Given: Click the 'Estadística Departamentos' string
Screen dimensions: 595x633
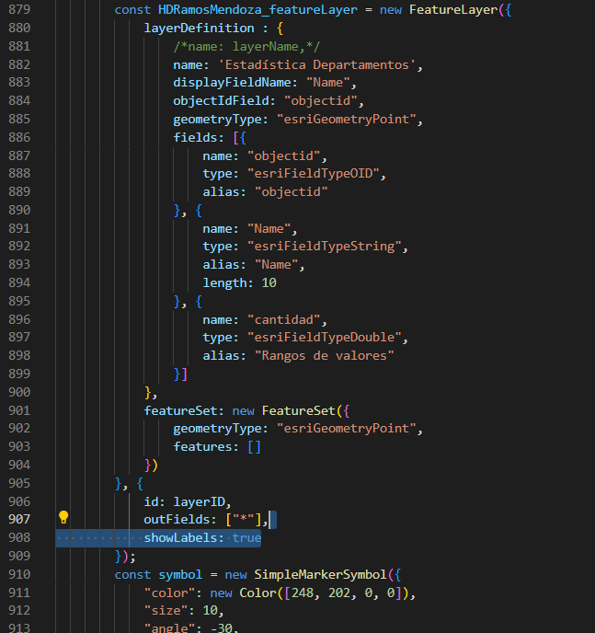Looking at the screenshot, I should click(316, 64).
